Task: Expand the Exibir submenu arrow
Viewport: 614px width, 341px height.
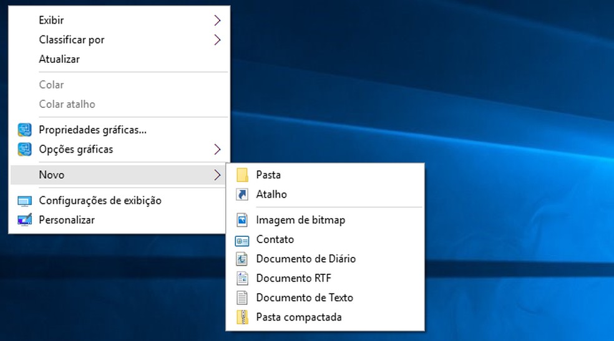Action: (217, 21)
